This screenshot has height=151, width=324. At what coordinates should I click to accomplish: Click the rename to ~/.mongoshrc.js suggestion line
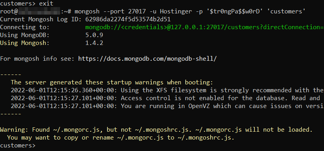point(121,138)
